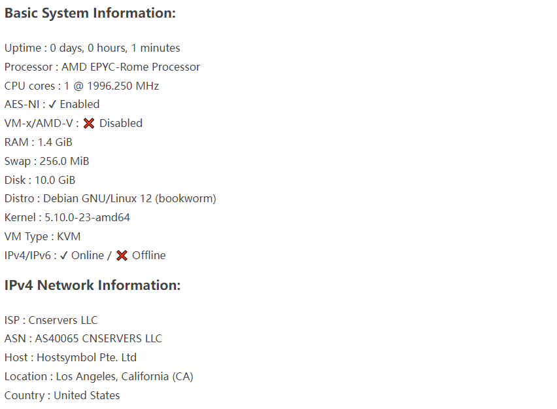
Task: Click the Swap 256.0 MiB line
Action: click(x=46, y=161)
